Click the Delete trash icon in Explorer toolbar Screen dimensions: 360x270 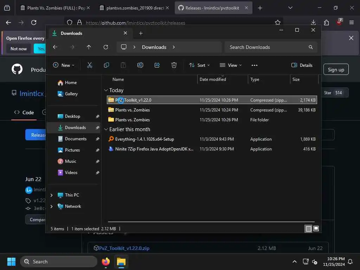coord(174,65)
